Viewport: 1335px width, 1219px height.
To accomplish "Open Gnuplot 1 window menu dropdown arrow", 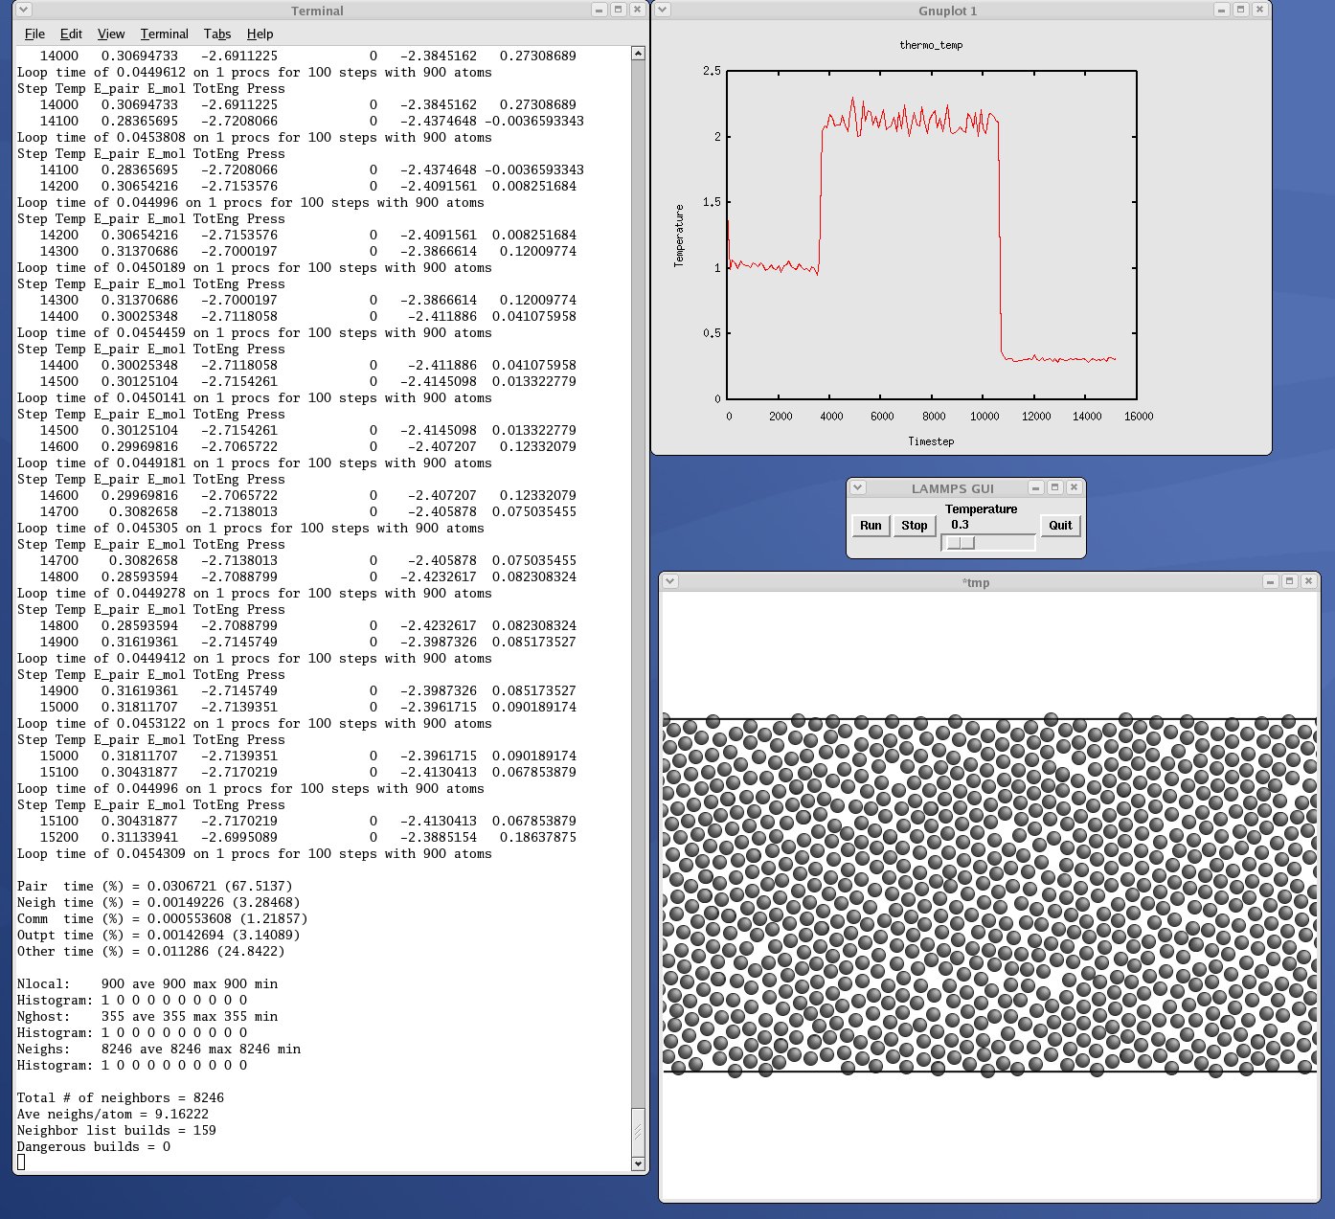I will (662, 10).
